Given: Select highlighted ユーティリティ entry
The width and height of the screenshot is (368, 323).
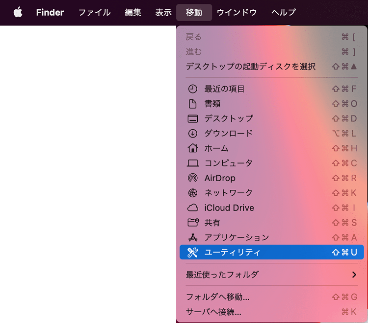Looking at the screenshot, I should pos(271,253).
